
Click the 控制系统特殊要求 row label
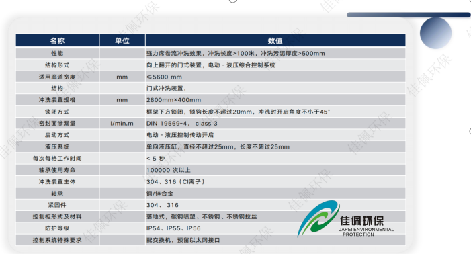tap(57, 240)
